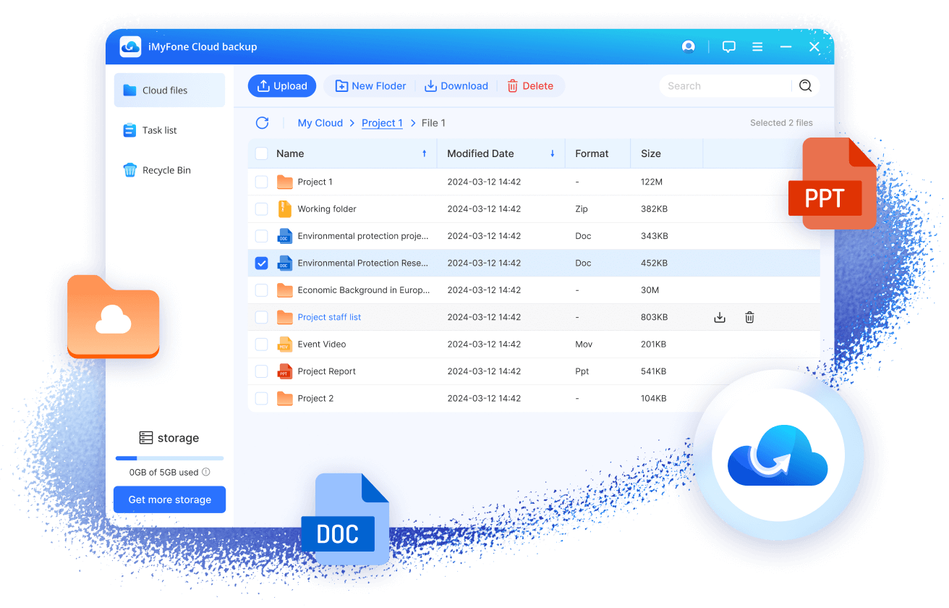Click the Economic Background folder icon
Viewport: 949px width, 608px height.
(285, 290)
